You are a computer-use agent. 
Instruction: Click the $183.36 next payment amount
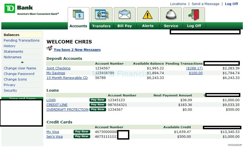tap(185, 105)
